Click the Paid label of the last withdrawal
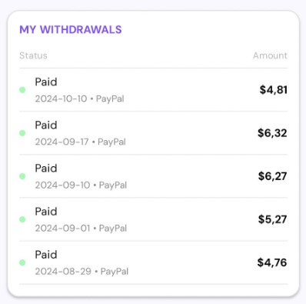The width and height of the screenshot is (306, 304). (x=46, y=255)
